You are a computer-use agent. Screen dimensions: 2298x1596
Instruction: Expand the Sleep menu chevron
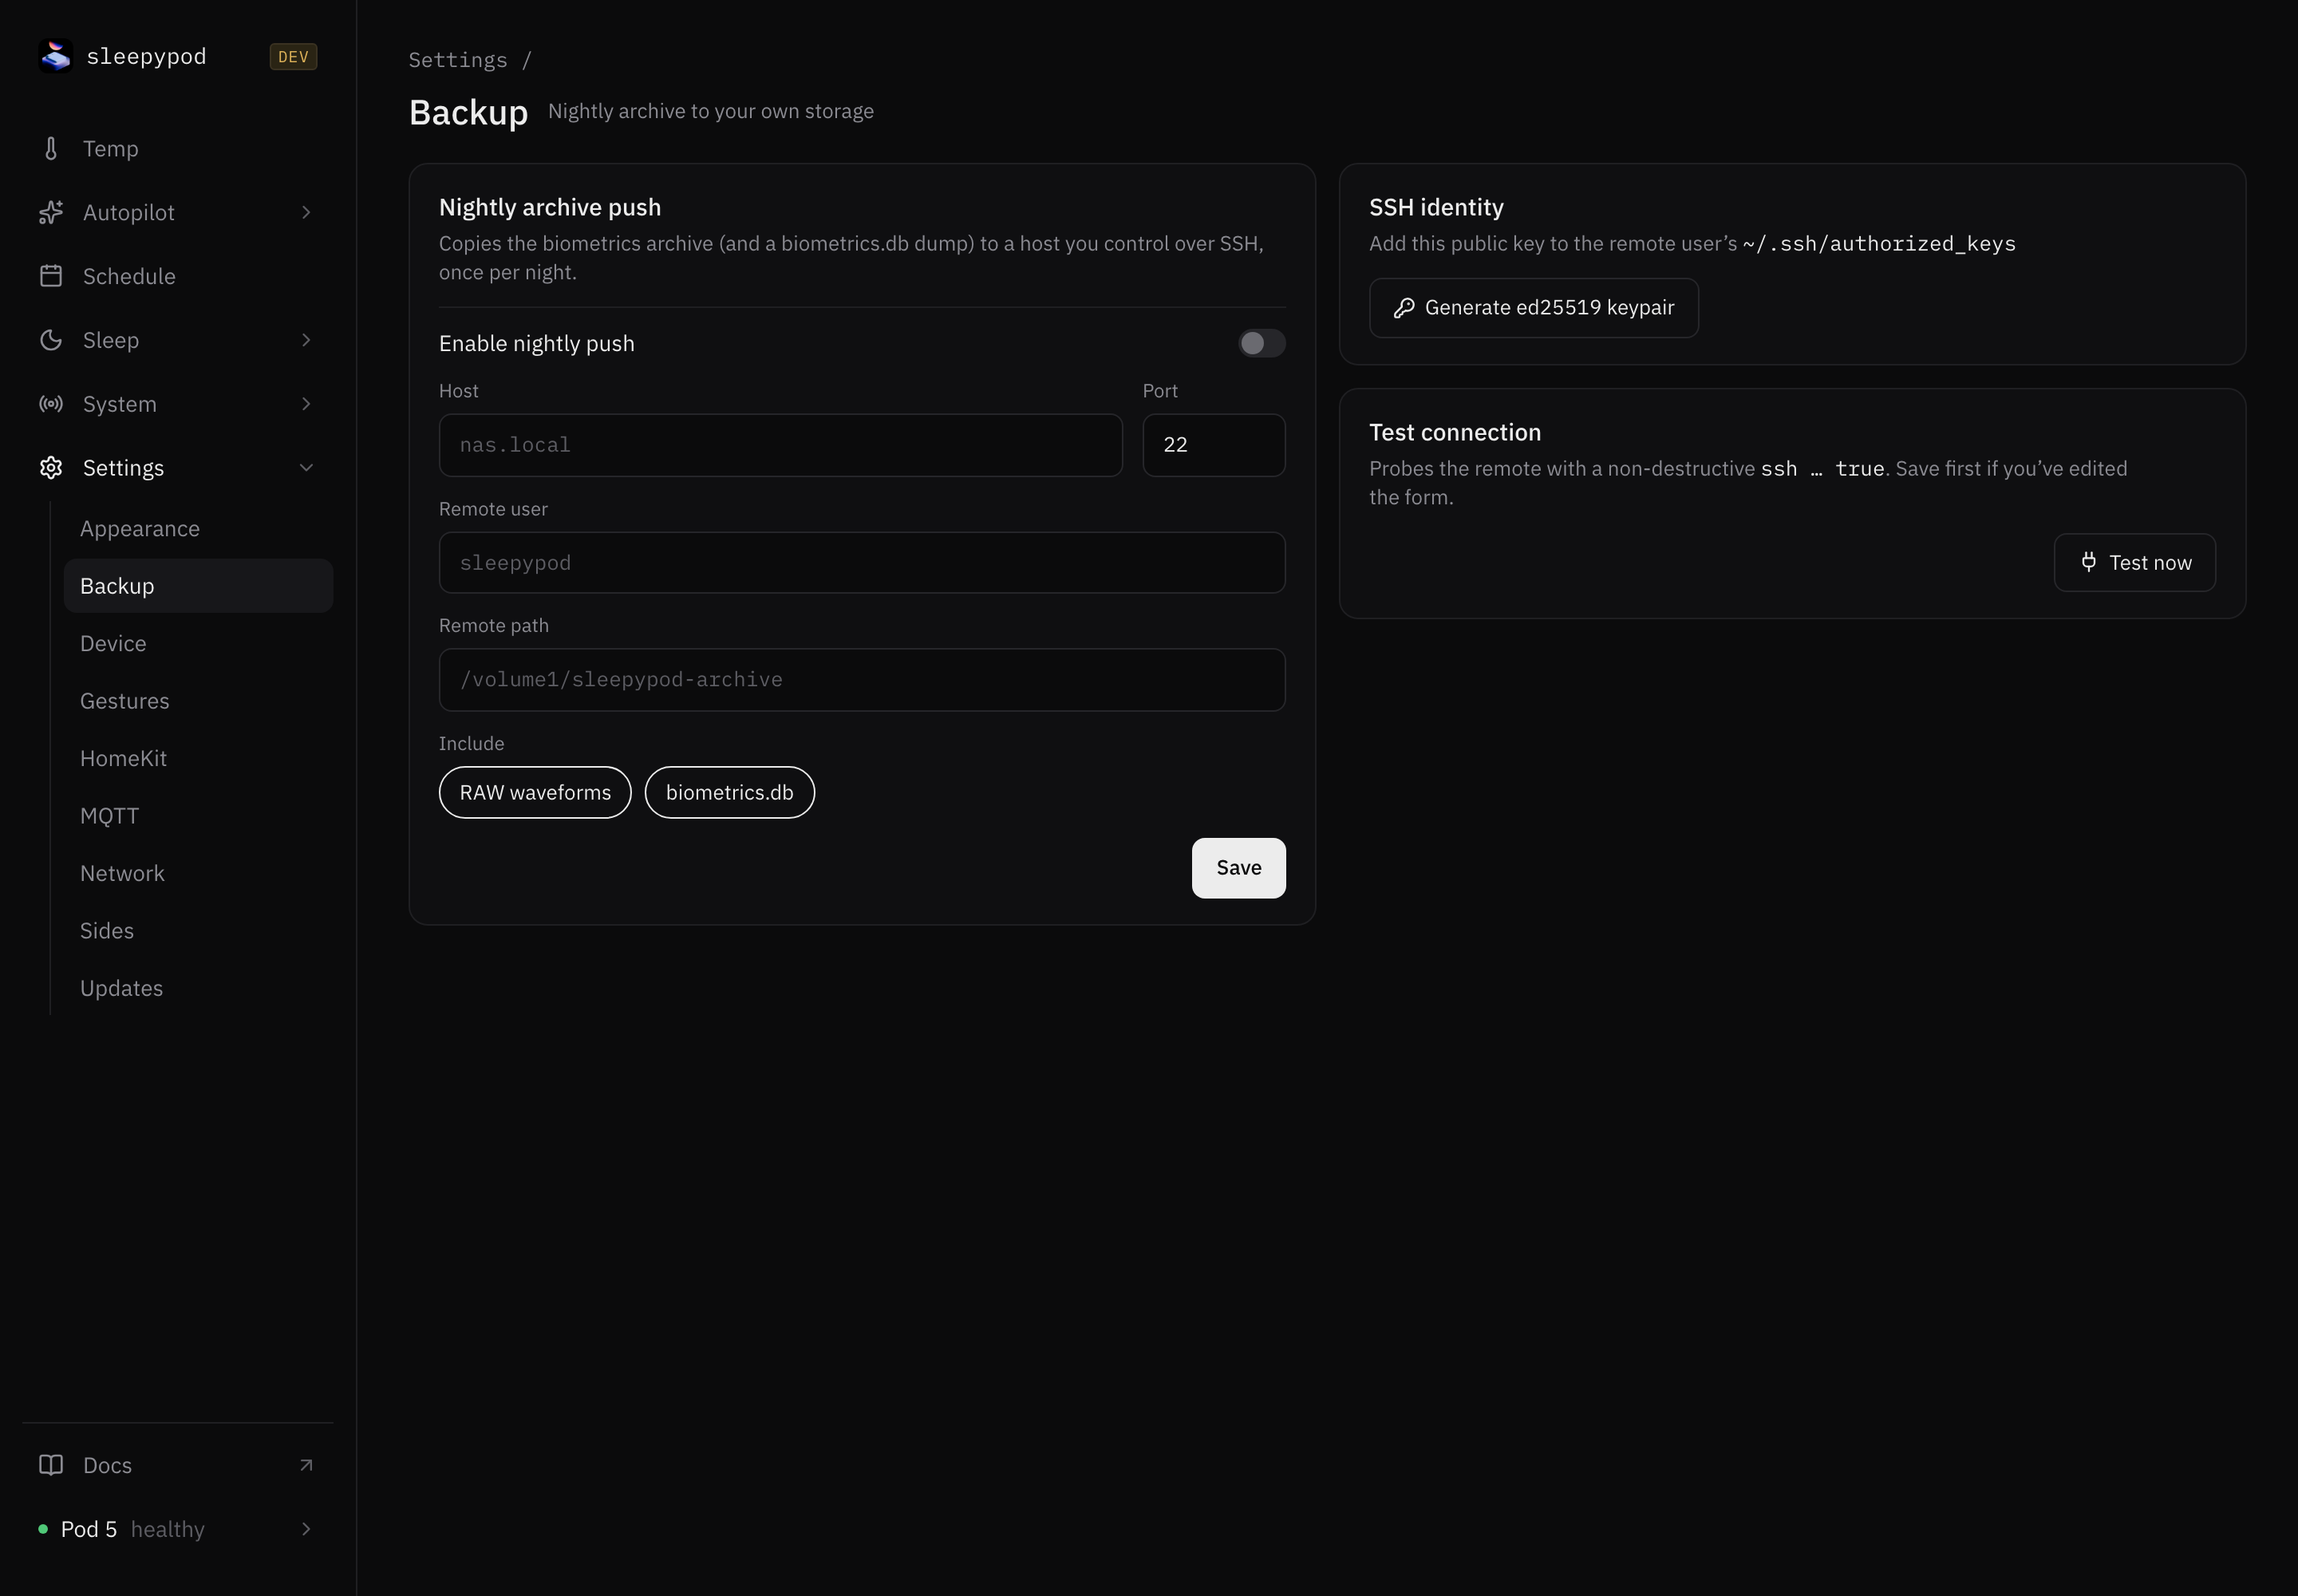point(306,340)
